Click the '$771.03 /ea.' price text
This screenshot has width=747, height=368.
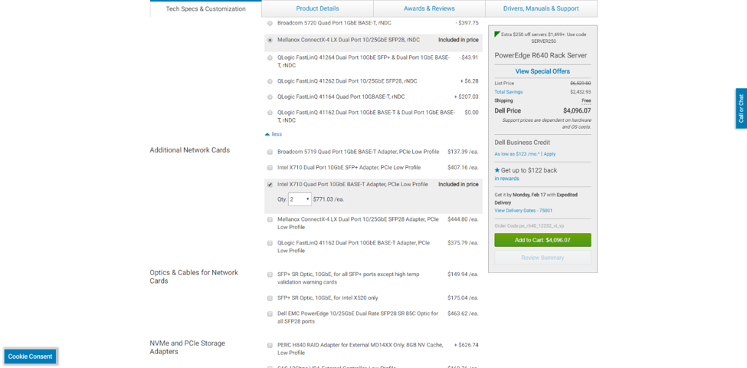[328, 199]
